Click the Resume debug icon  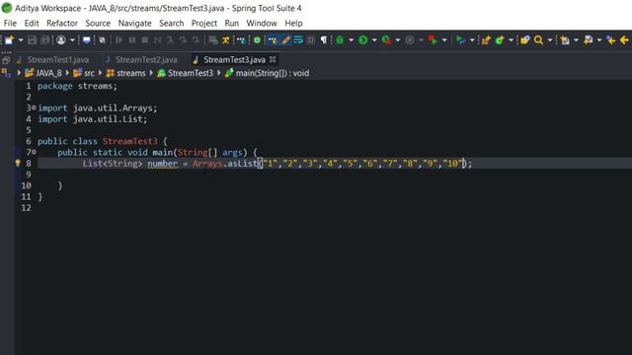click(x=118, y=39)
